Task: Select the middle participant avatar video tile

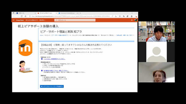Action: coord(157,52)
